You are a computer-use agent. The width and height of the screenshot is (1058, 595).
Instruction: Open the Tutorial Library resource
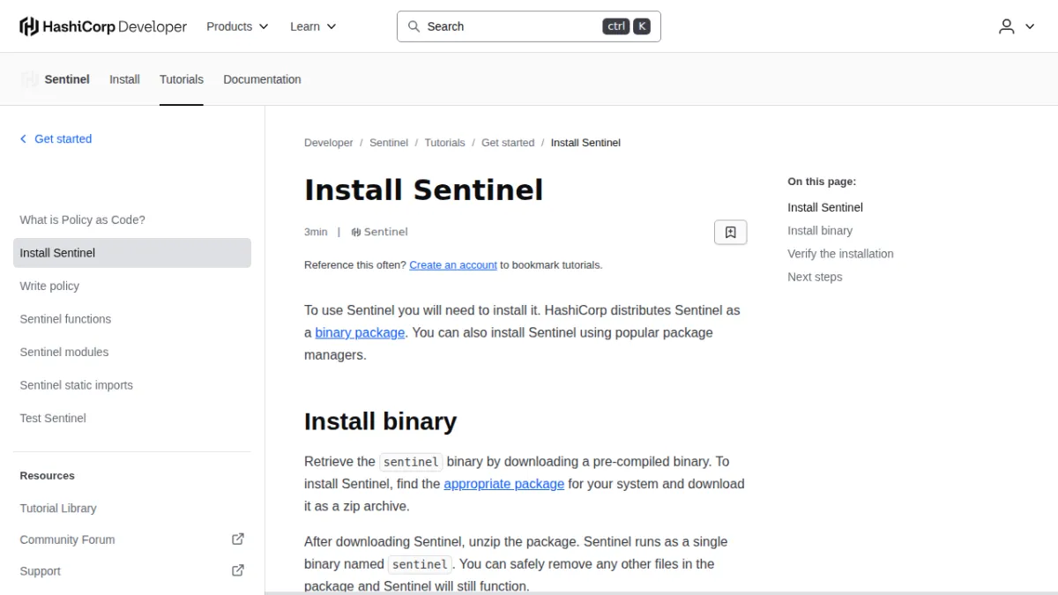click(x=58, y=508)
